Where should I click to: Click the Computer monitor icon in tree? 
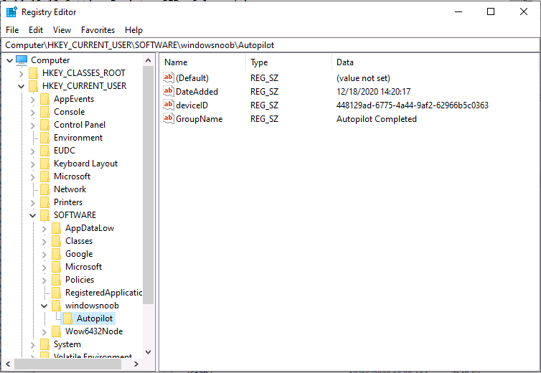pyautogui.click(x=22, y=60)
